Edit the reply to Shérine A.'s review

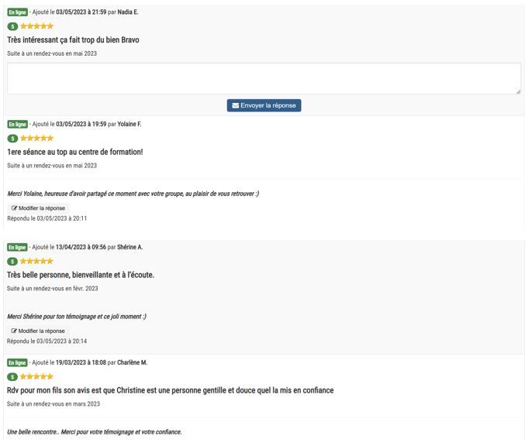pyautogui.click(x=38, y=331)
